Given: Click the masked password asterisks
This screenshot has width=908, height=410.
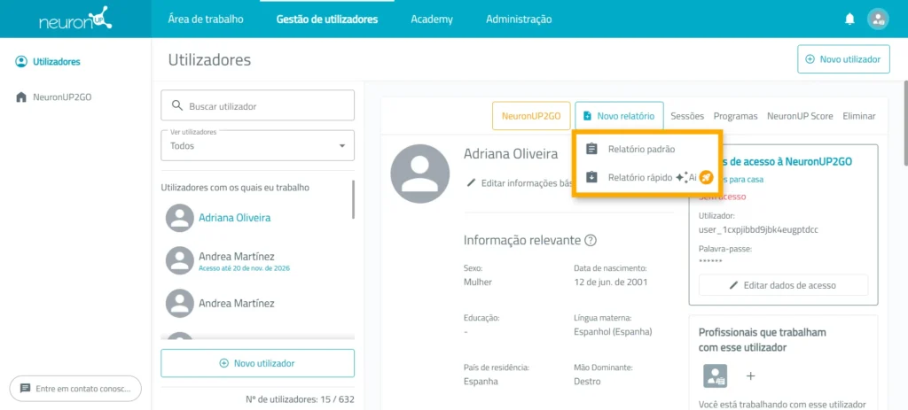Looking at the screenshot, I should 710,262.
